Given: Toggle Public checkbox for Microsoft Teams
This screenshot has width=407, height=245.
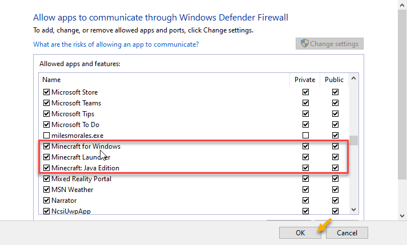Looking at the screenshot, I should [335, 103].
